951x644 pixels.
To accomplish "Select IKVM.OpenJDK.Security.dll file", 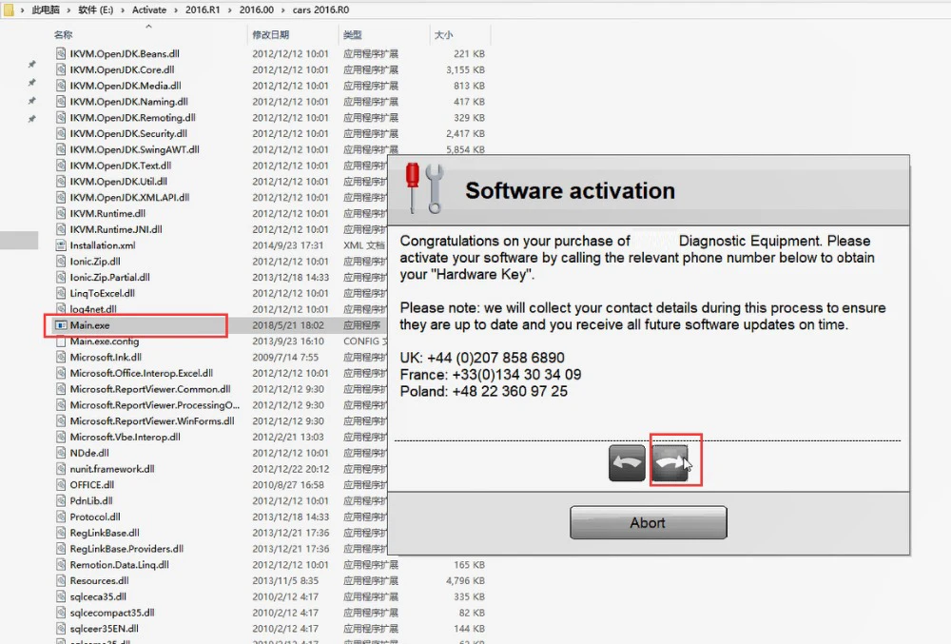I will coord(128,133).
